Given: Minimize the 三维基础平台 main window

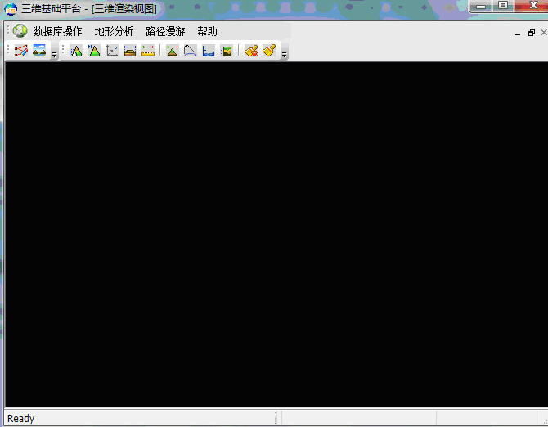Looking at the screenshot, I should pyautogui.click(x=481, y=6).
